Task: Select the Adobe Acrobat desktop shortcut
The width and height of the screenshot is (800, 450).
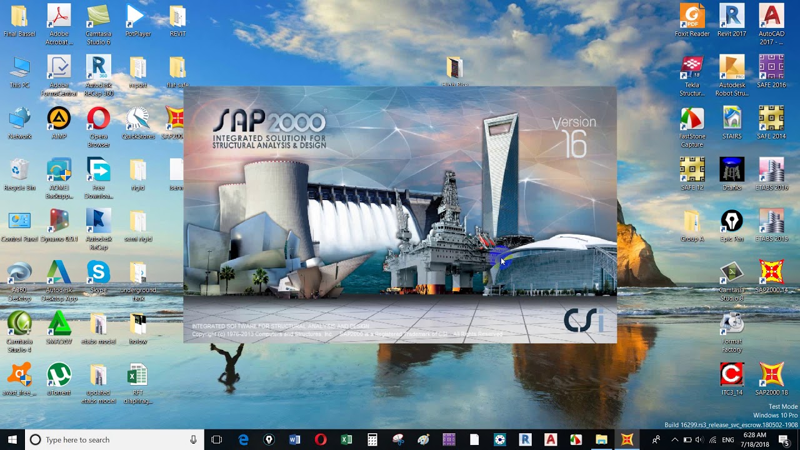Action: pyautogui.click(x=59, y=24)
